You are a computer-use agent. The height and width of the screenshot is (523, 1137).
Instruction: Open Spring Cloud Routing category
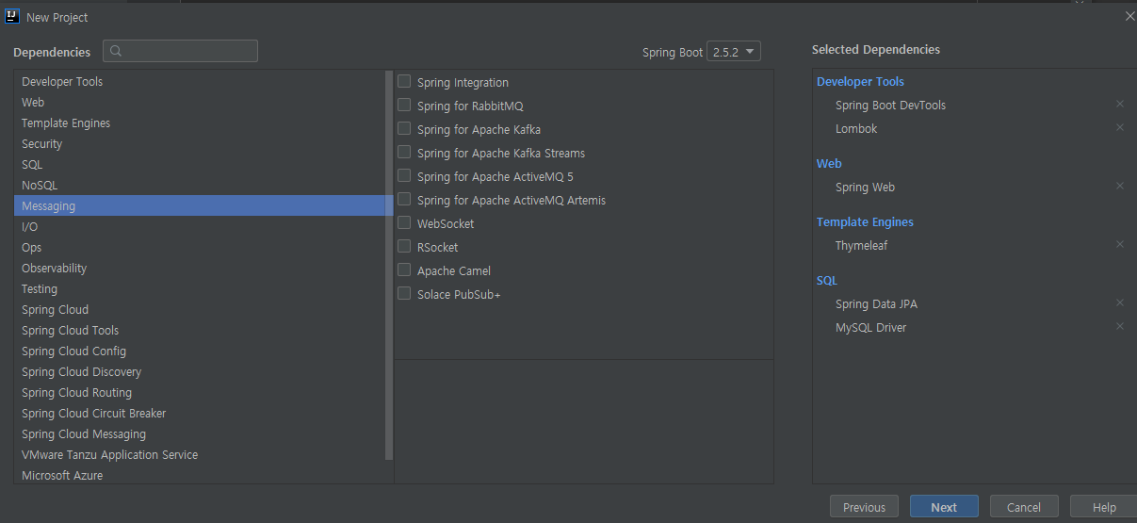coord(200,393)
